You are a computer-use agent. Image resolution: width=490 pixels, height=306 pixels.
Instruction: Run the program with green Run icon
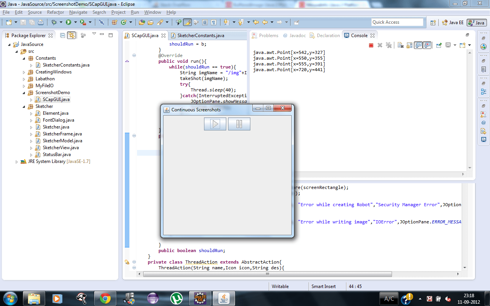(69, 22)
